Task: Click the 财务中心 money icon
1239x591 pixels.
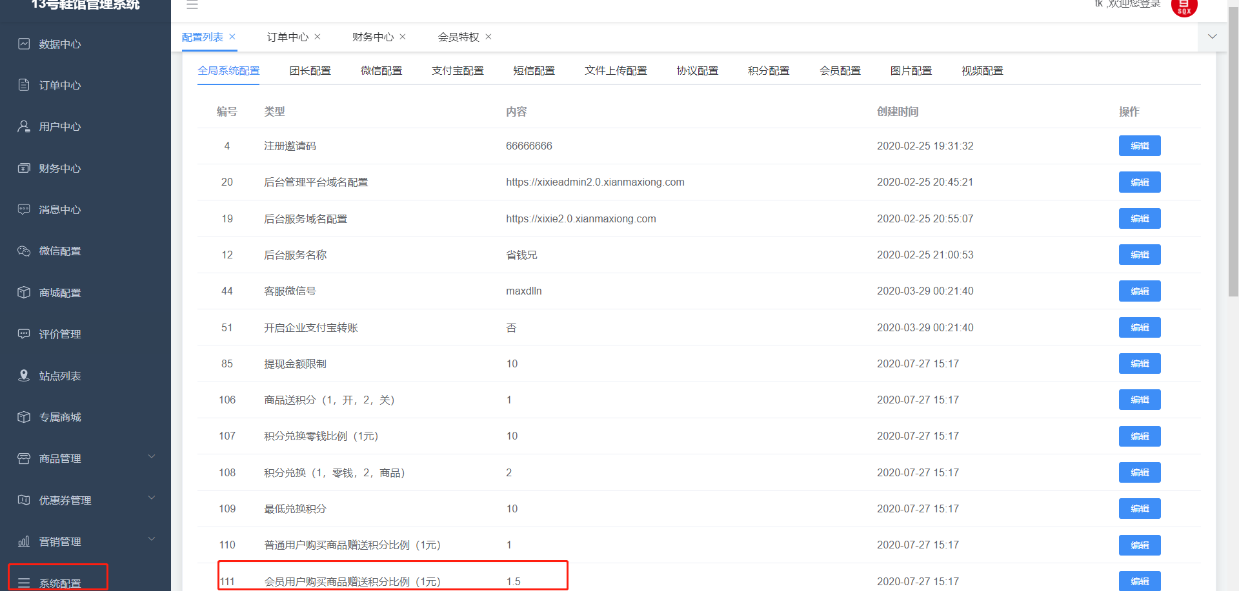Action: pyautogui.click(x=24, y=168)
